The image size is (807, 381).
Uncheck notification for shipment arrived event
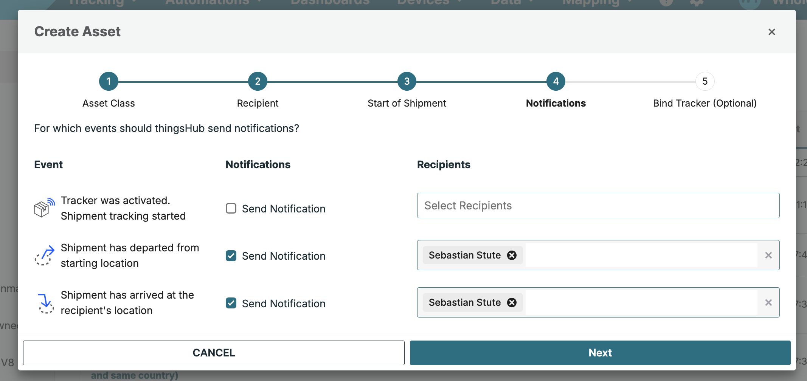(x=231, y=303)
